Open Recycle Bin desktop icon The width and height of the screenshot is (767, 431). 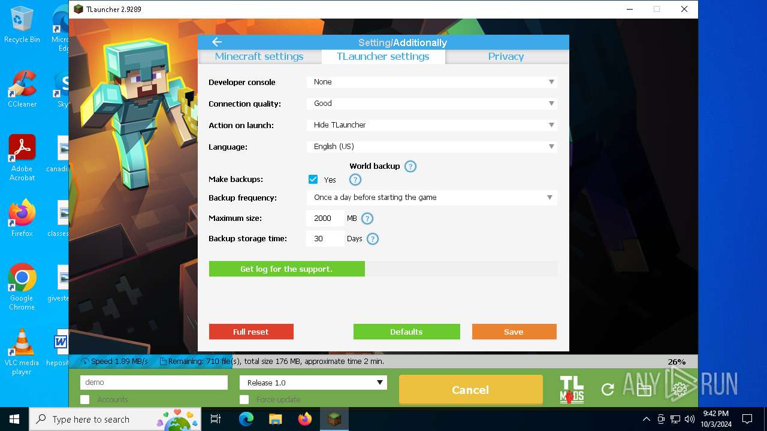point(22,25)
